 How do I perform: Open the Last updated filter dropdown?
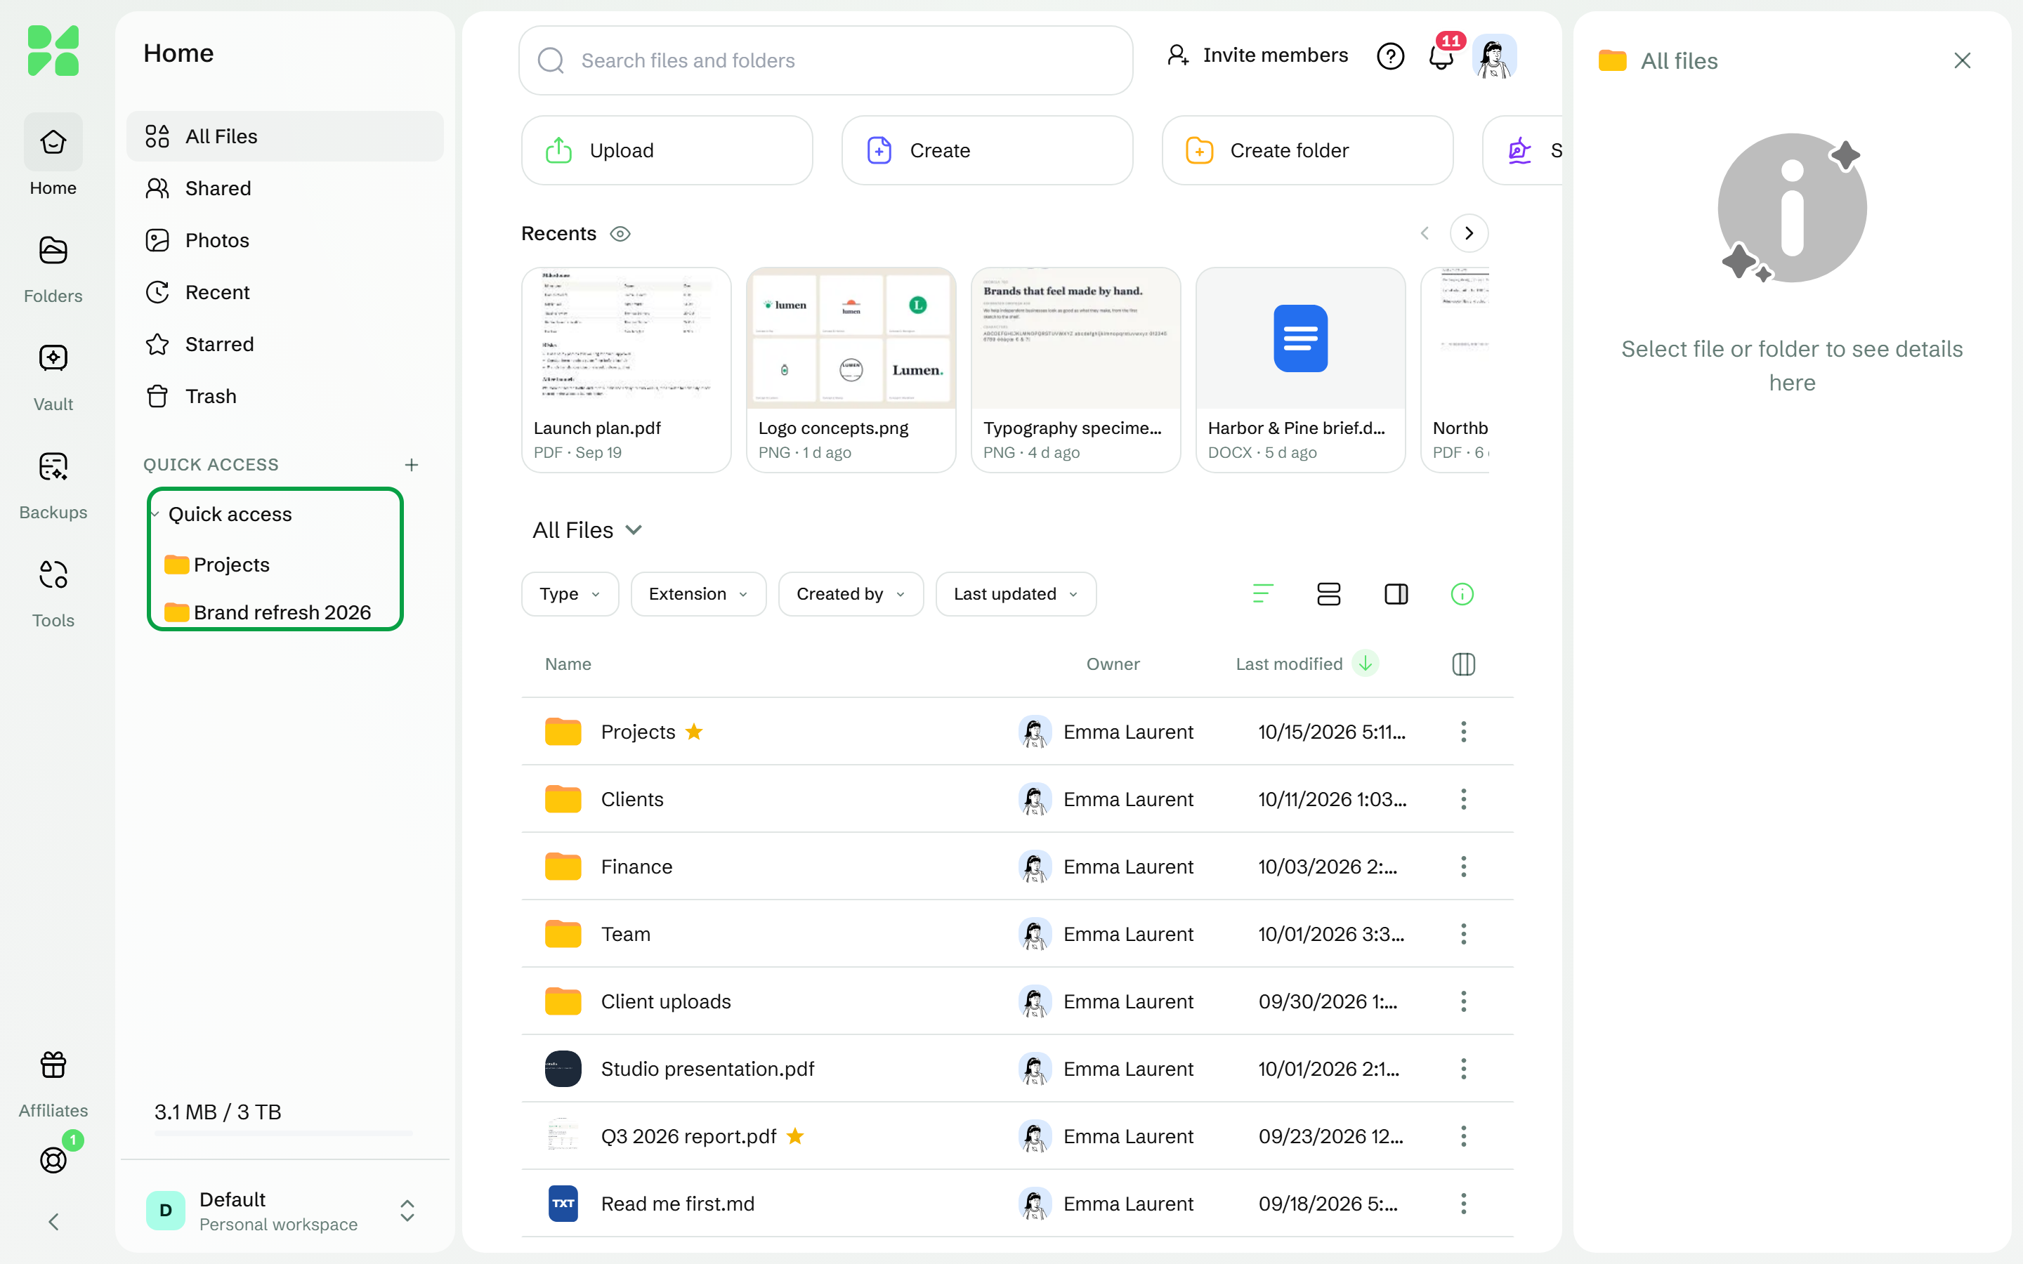1016,594
